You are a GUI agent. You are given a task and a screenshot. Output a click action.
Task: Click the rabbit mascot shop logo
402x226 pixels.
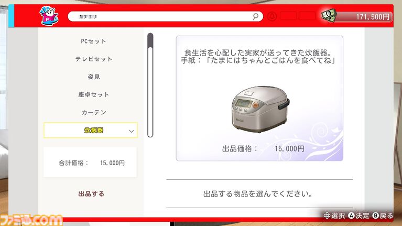[x=49, y=16]
